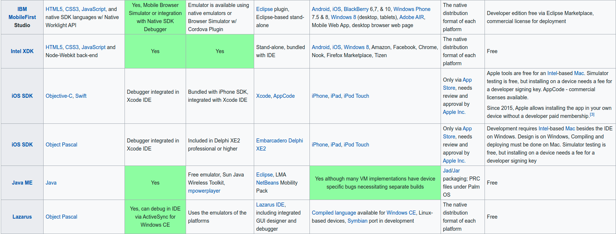The image size is (616, 234).
Task: Click iOS in the Intel XDK row
Action: pos(337,47)
